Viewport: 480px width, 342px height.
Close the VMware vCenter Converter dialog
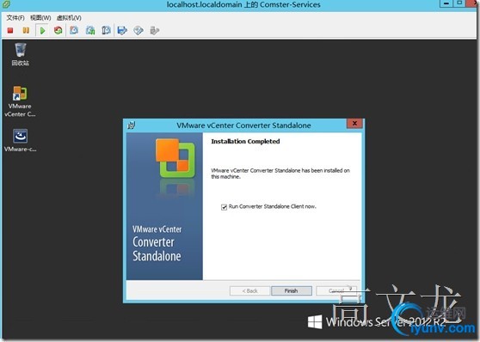[354, 123]
